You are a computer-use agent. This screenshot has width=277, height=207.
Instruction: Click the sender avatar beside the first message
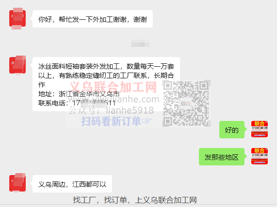(x=17, y=18)
